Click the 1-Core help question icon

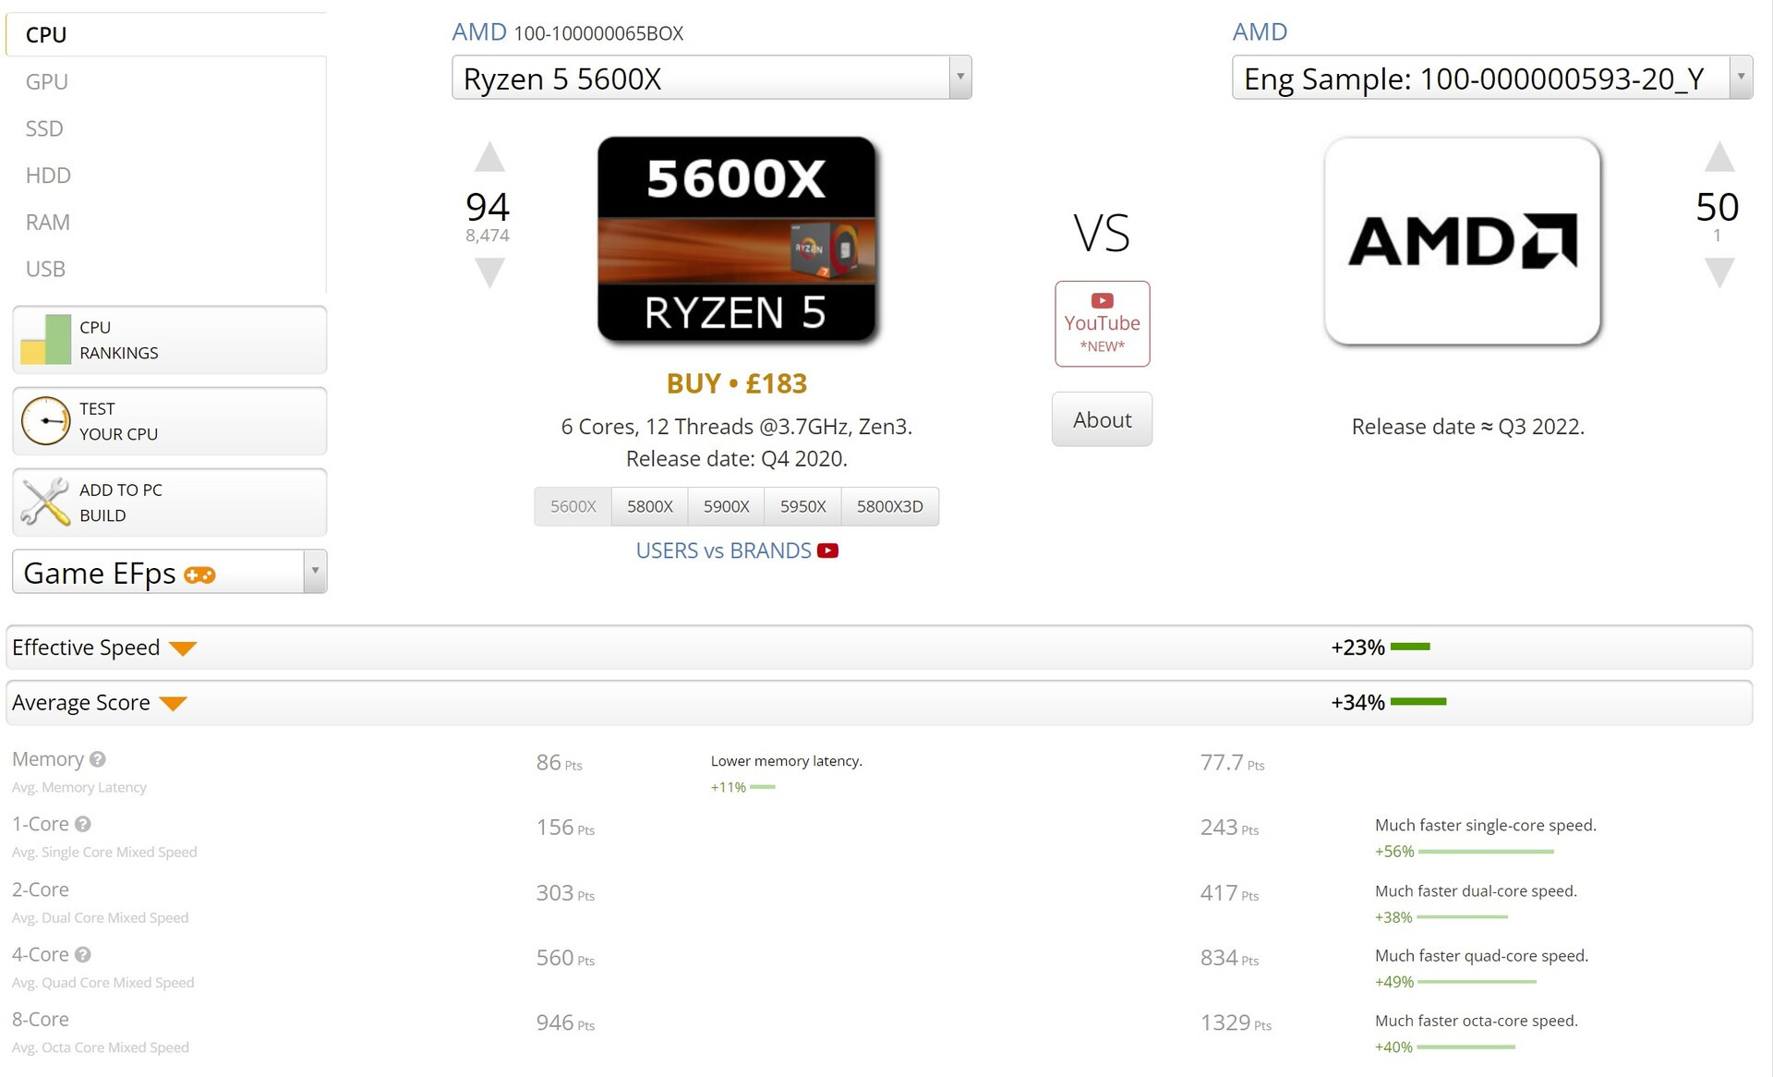click(x=83, y=824)
